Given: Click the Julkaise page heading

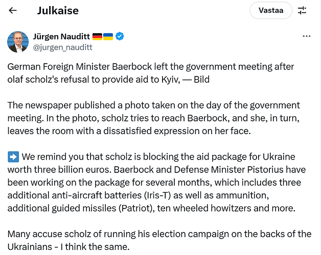Looking at the screenshot, I should point(58,11).
